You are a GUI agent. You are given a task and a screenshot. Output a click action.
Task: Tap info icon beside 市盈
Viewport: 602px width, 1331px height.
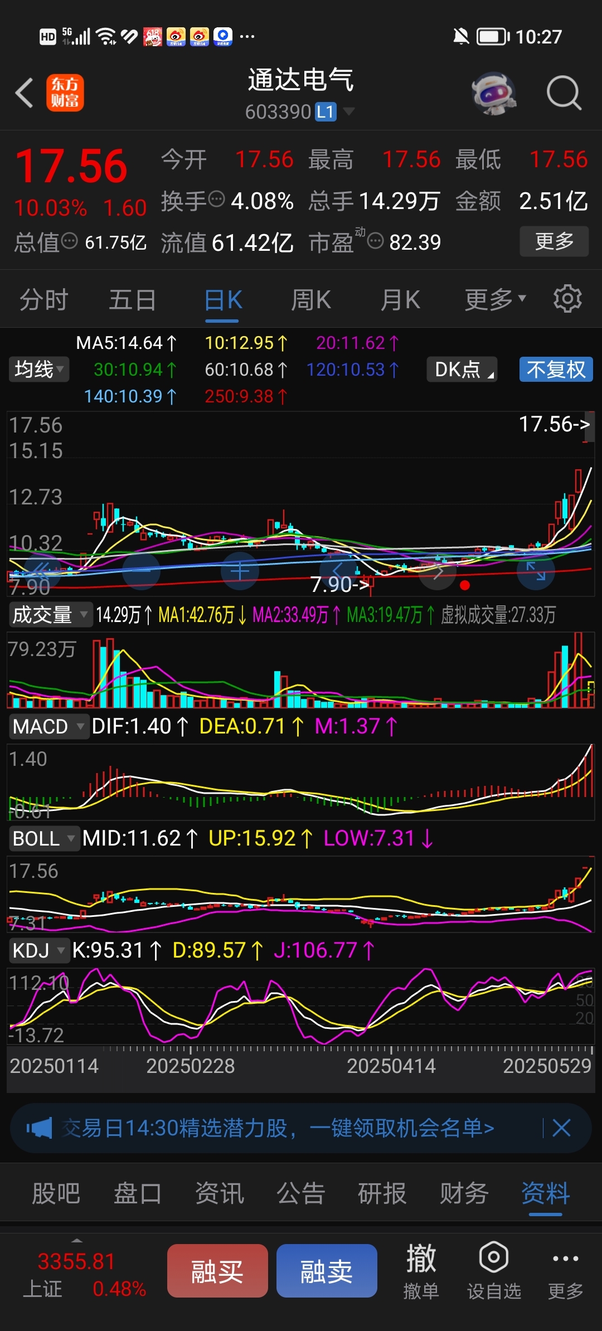pyautogui.click(x=376, y=241)
